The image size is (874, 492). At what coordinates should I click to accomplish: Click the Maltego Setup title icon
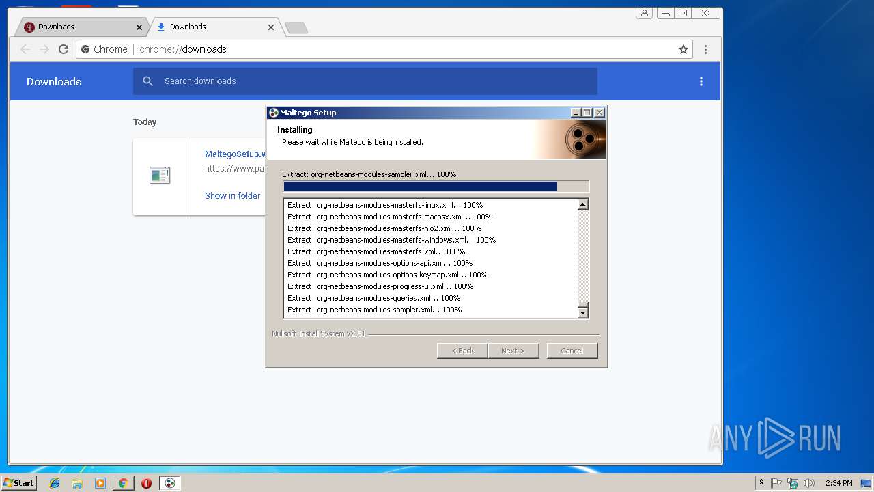pyautogui.click(x=274, y=113)
